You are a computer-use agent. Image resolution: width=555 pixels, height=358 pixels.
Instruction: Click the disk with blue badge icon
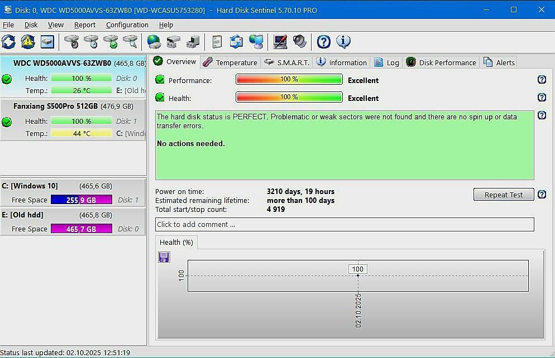click(x=92, y=42)
